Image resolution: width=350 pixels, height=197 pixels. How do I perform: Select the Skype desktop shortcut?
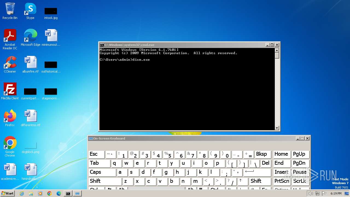pos(30,11)
